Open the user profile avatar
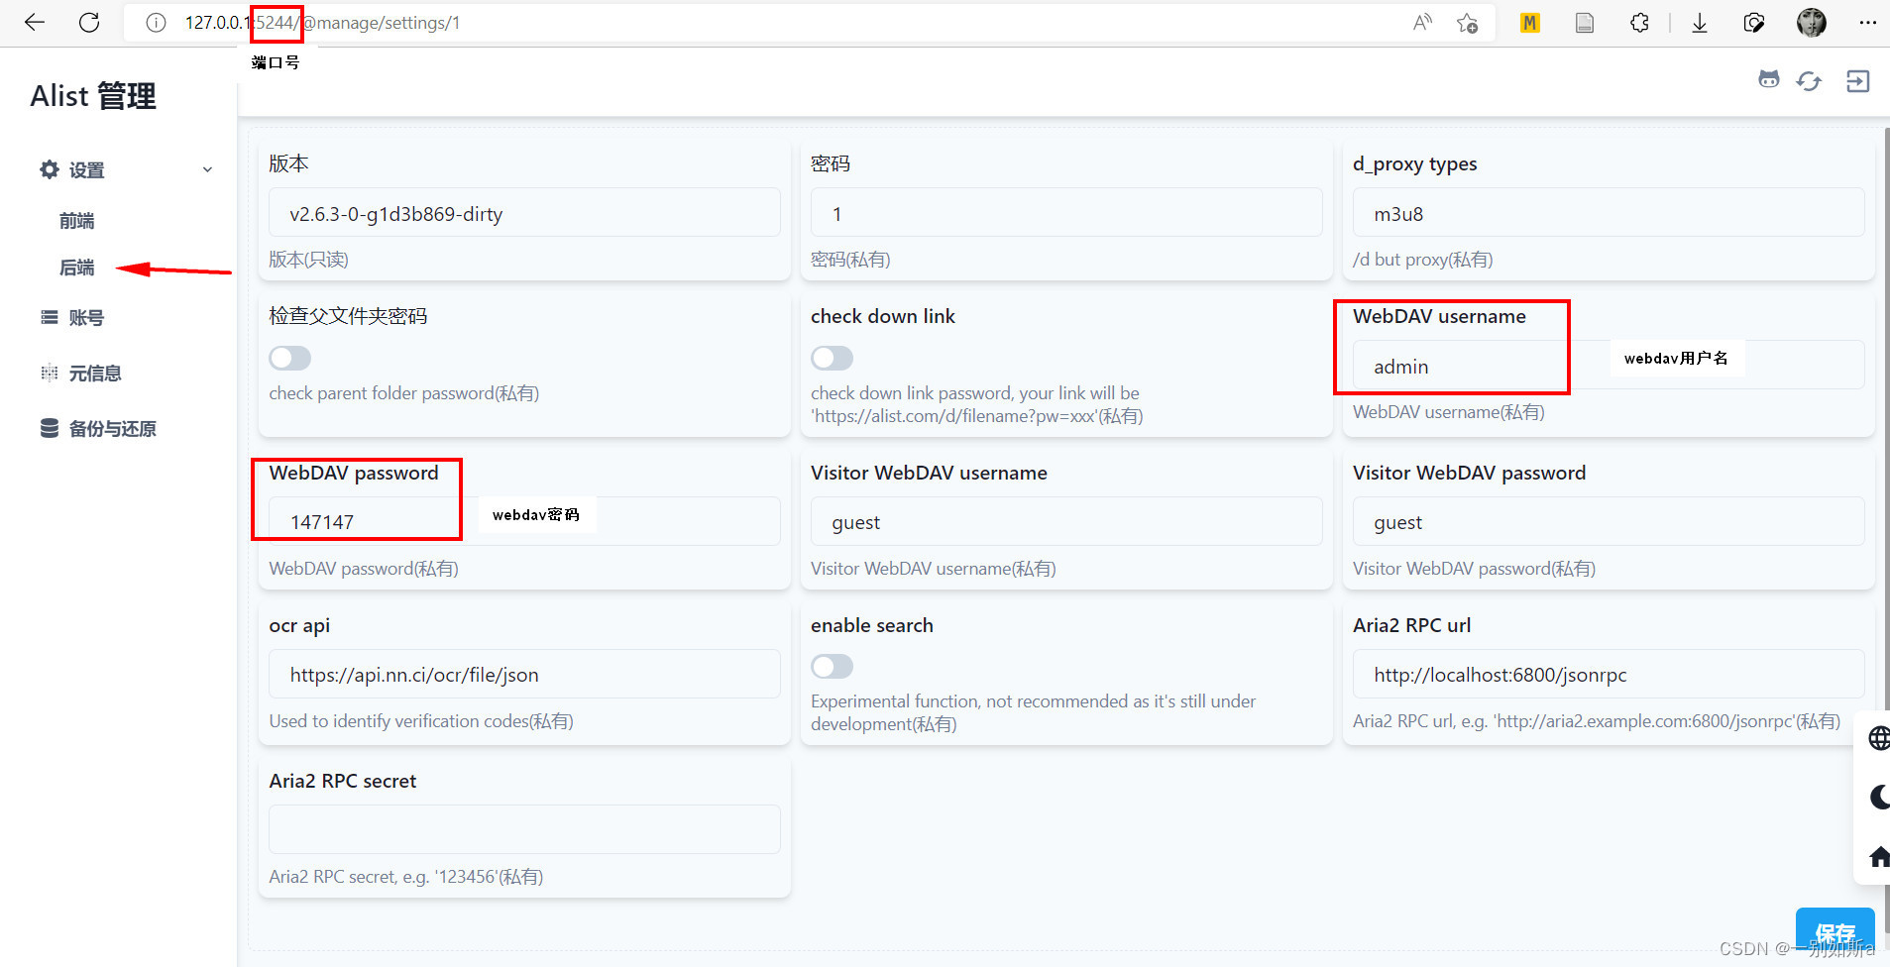Viewport: 1890px width, 967px height. click(1812, 23)
